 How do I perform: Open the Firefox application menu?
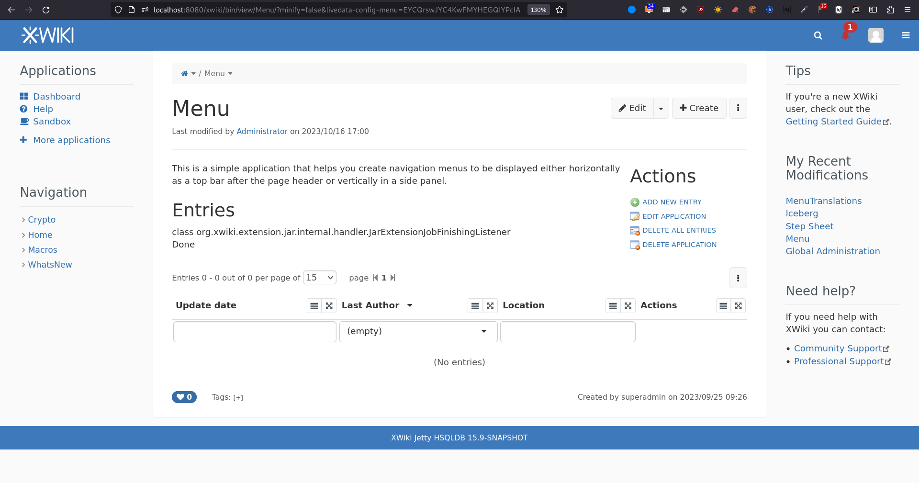click(x=908, y=10)
